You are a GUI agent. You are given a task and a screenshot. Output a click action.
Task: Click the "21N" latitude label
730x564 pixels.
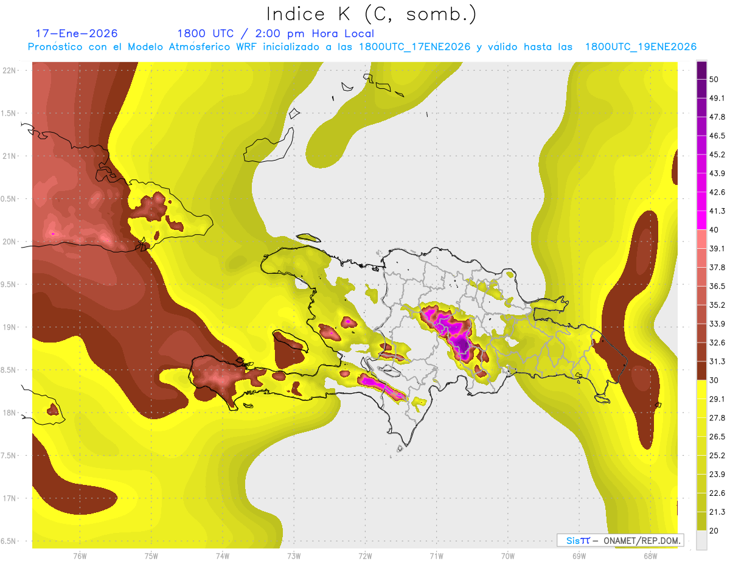pos(9,156)
